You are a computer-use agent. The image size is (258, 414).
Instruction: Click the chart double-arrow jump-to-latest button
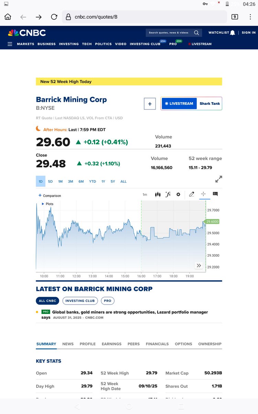coord(199,265)
